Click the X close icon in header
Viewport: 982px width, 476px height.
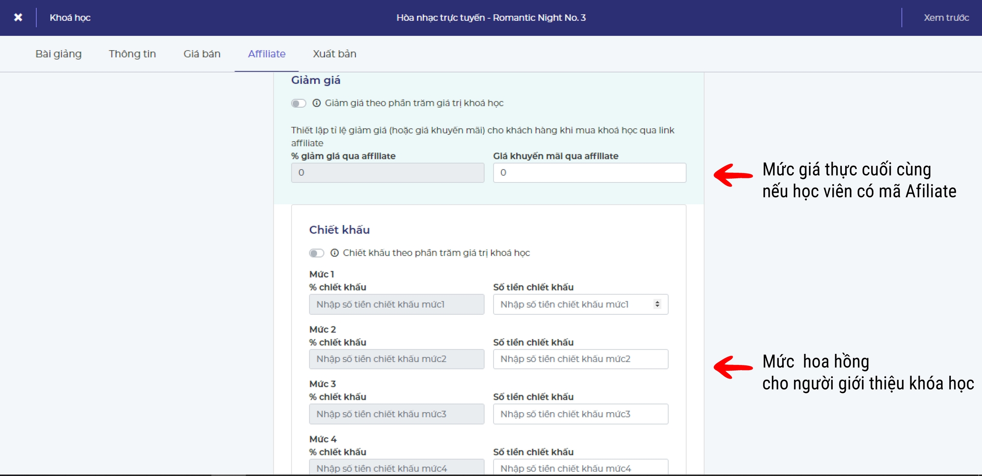point(18,17)
